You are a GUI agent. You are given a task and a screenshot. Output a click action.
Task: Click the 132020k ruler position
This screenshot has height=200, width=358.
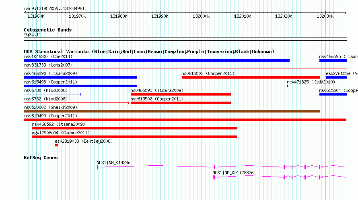(x=284, y=16)
